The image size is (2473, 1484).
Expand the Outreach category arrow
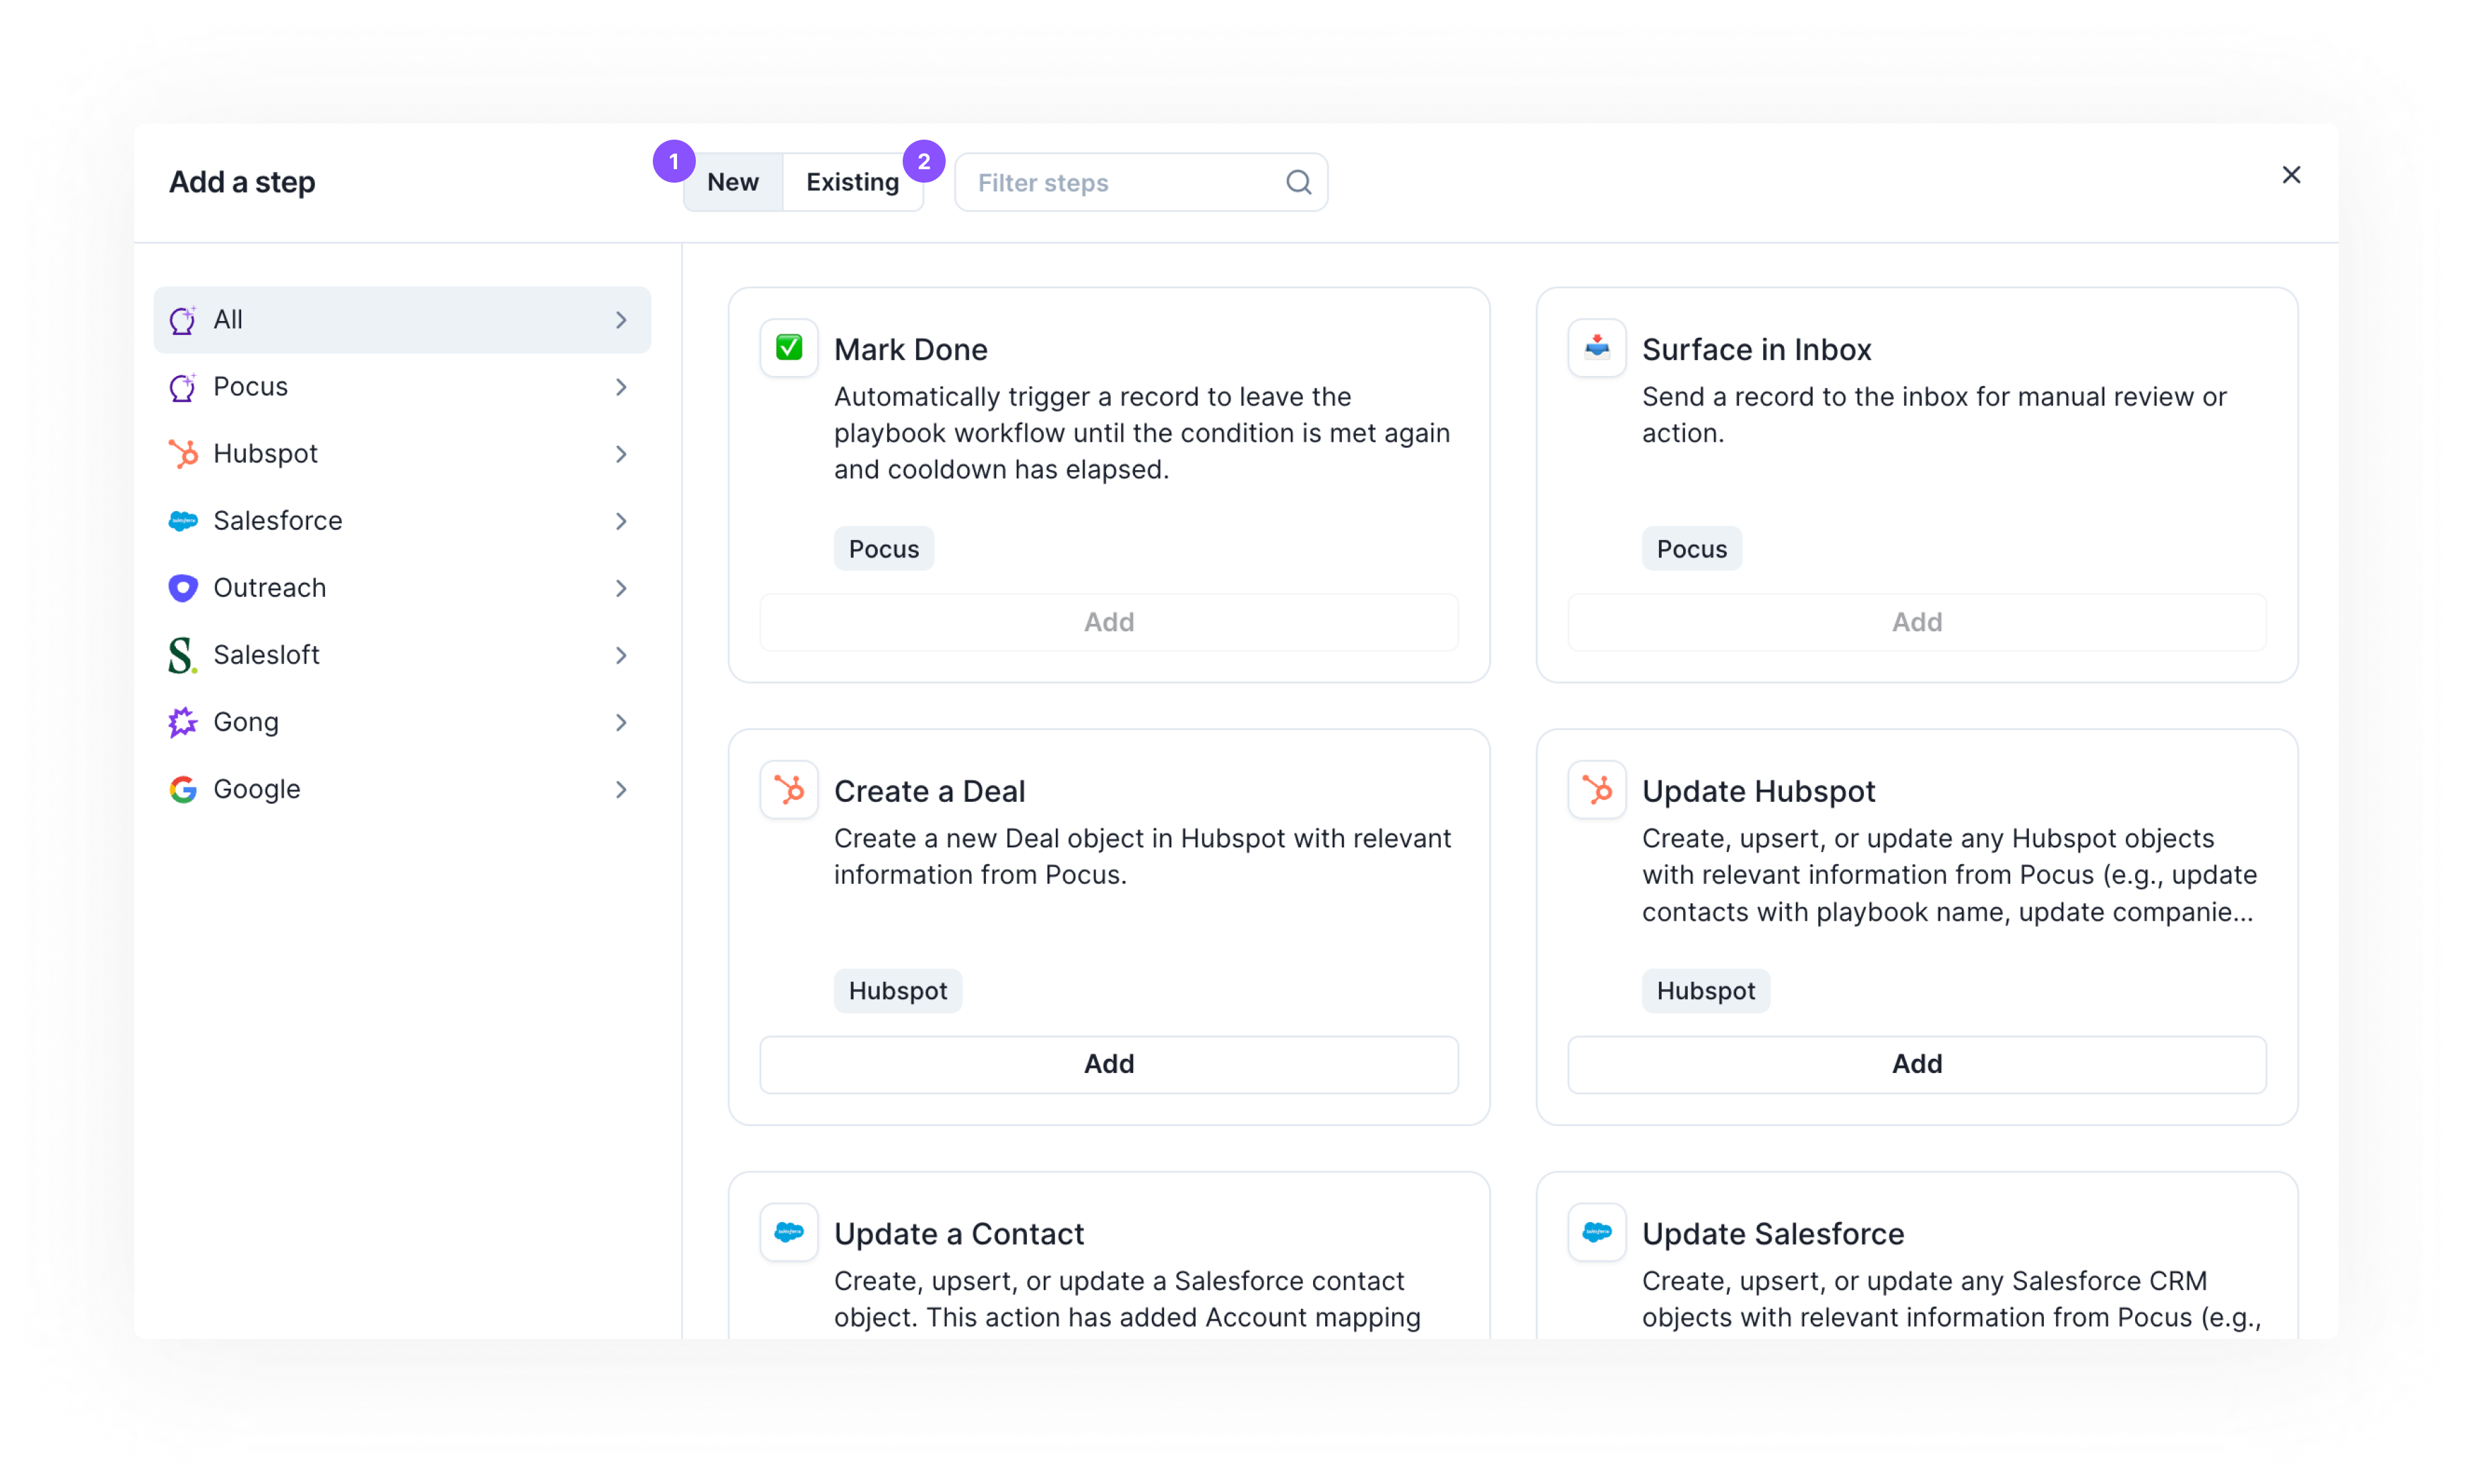(x=621, y=588)
